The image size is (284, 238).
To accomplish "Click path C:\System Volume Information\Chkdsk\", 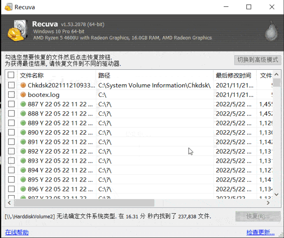I will [154, 85].
